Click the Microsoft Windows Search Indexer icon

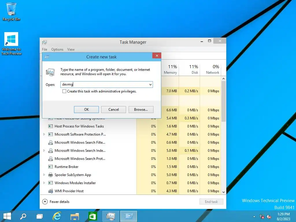point(50,151)
